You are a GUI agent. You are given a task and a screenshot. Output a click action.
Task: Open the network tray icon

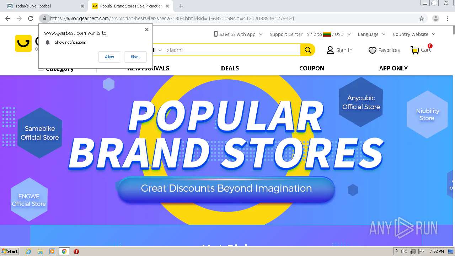click(413, 251)
